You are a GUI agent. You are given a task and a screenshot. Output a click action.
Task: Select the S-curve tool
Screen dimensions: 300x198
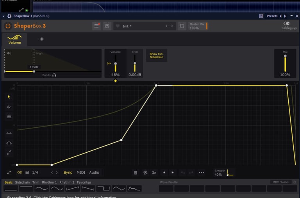pos(9,153)
